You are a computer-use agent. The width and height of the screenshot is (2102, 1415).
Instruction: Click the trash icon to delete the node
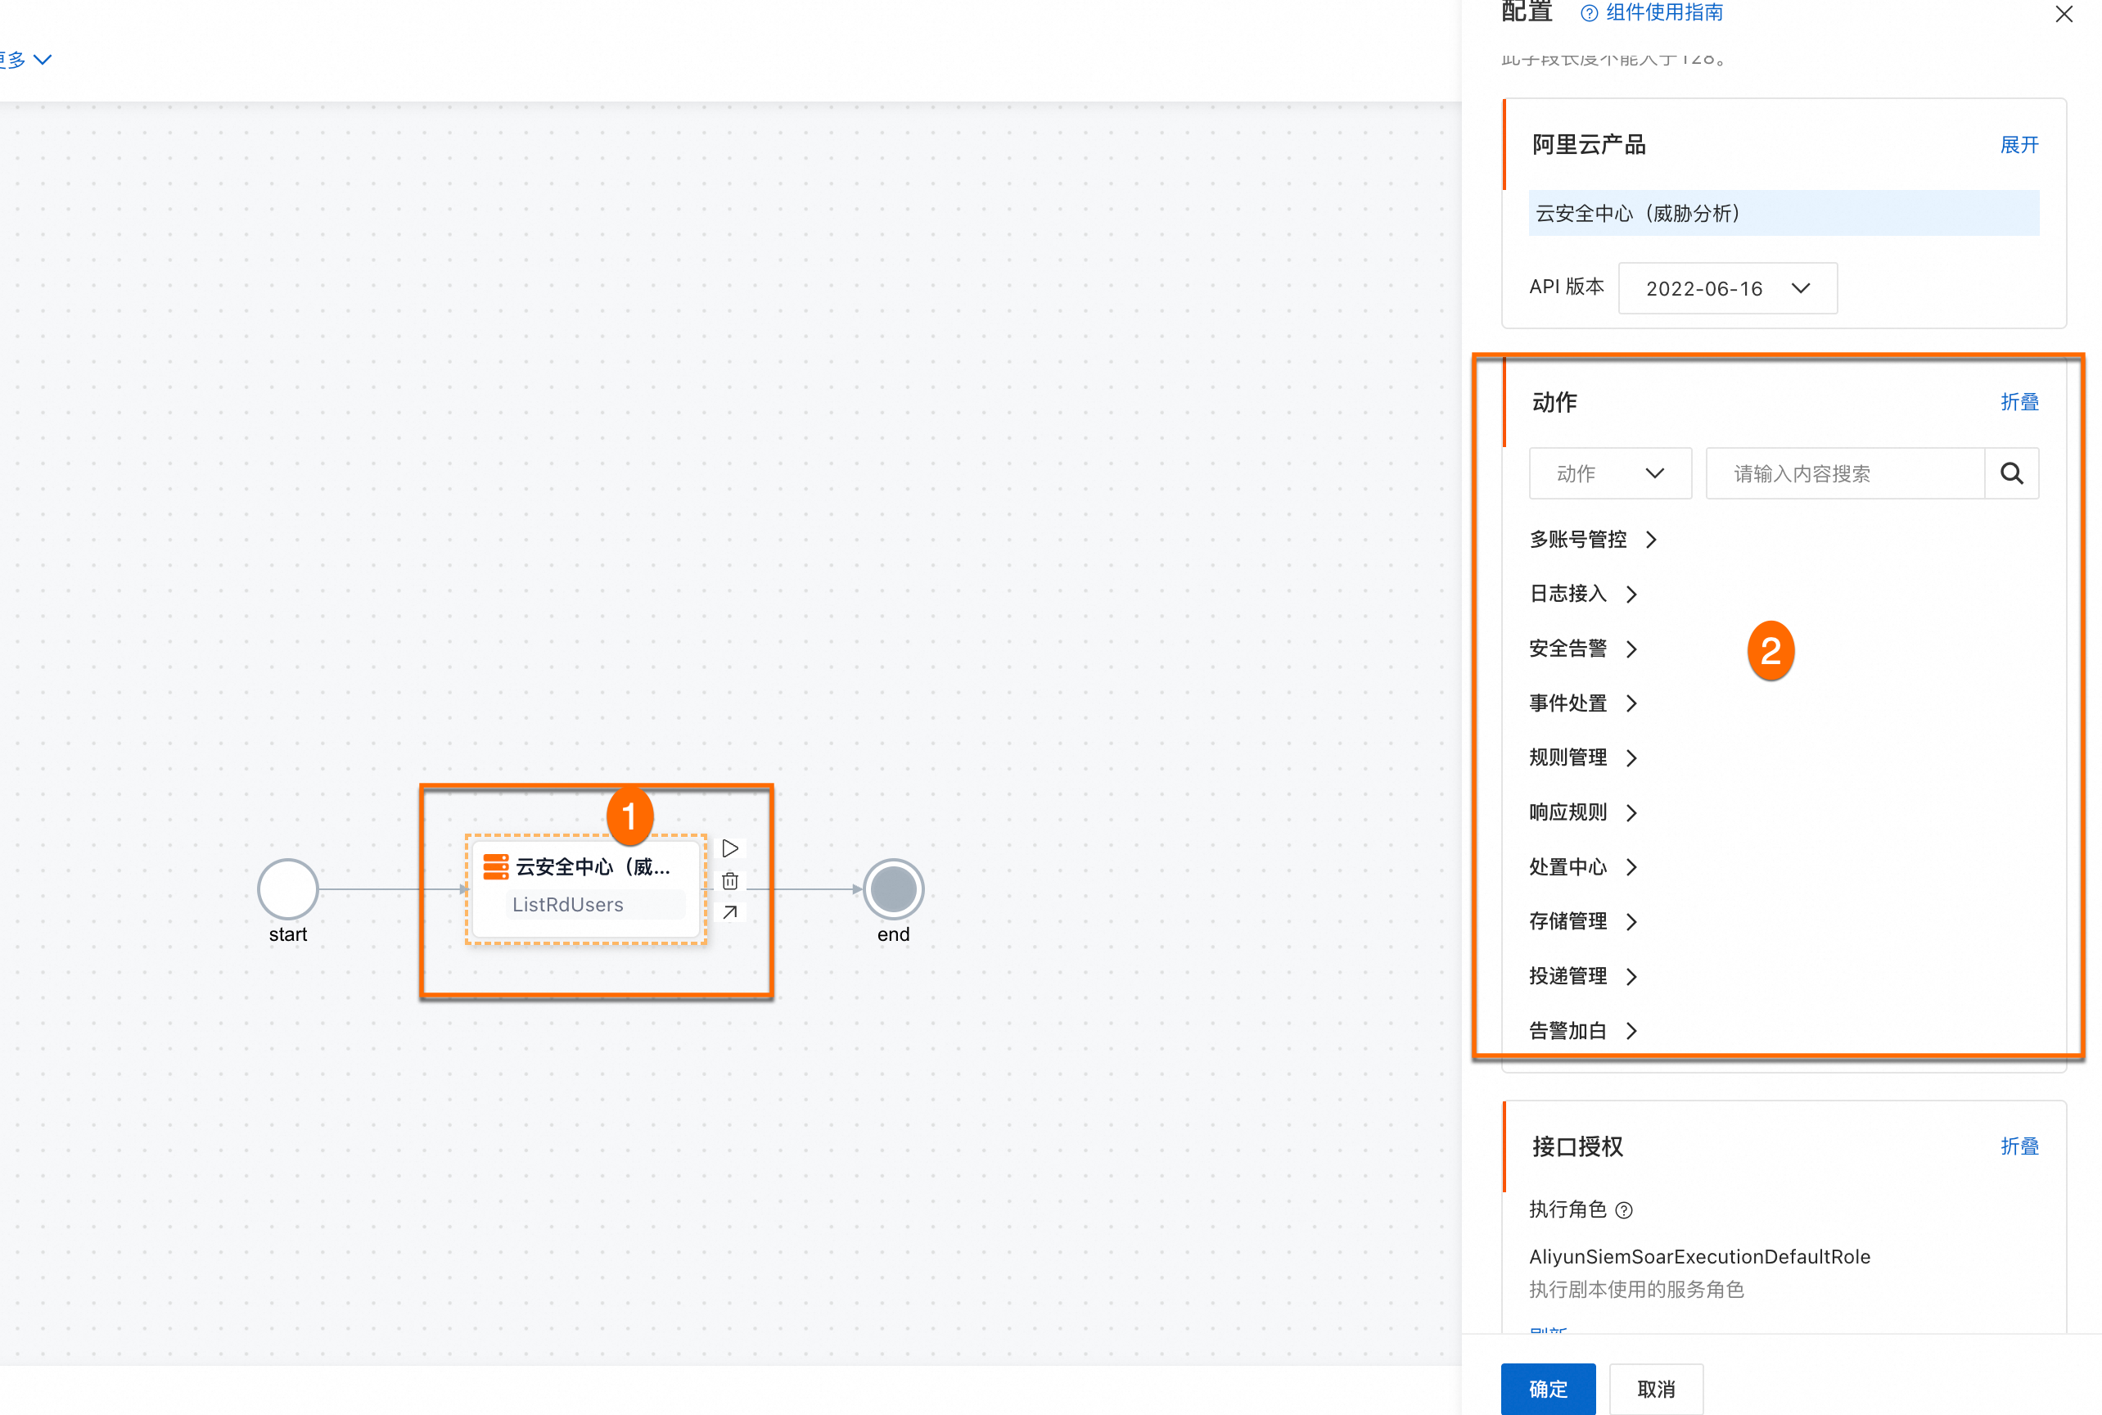pyautogui.click(x=730, y=881)
